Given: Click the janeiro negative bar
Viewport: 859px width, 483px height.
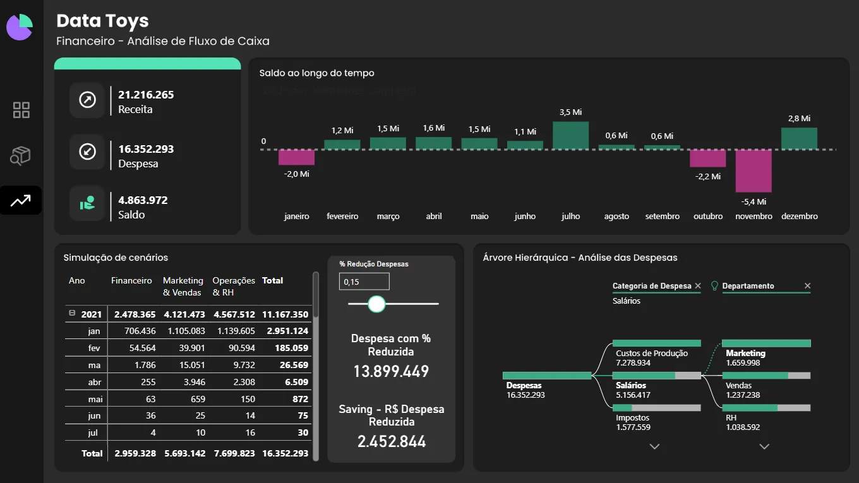Looking at the screenshot, I should [x=297, y=157].
